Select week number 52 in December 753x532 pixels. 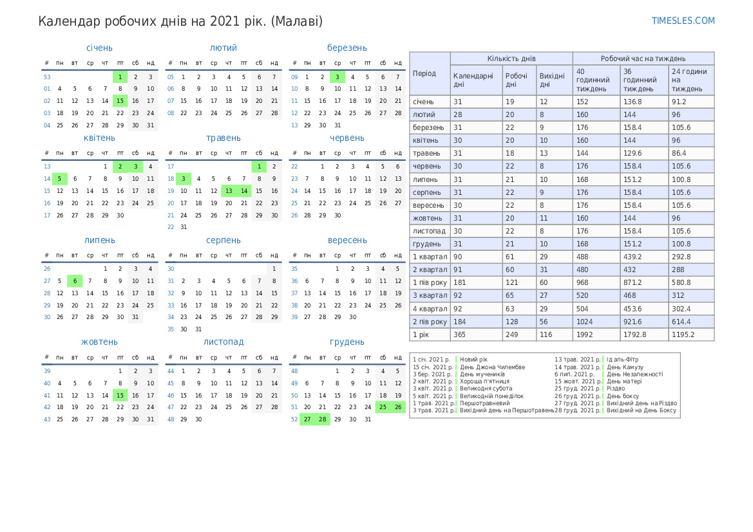coord(294,419)
